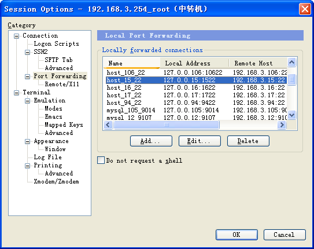Sort by Remote Host column header

pos(258,63)
